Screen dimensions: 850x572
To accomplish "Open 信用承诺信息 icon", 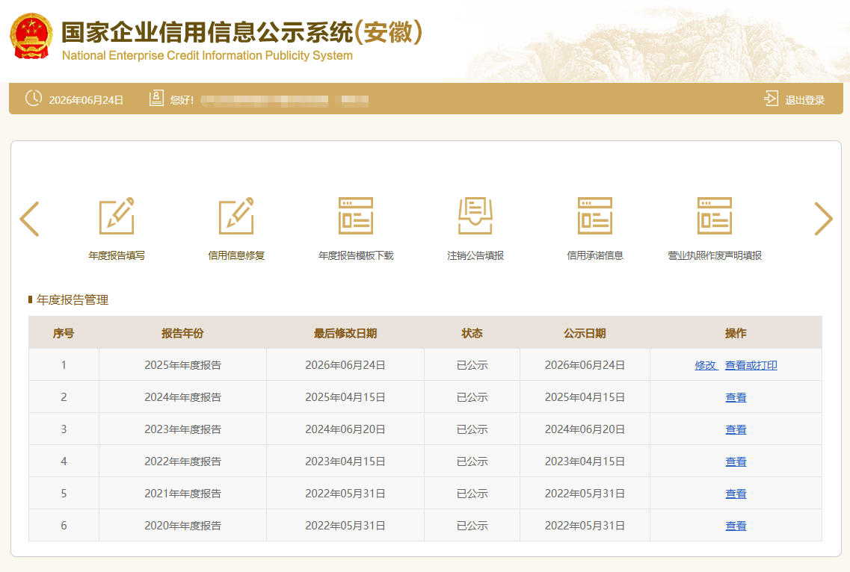I will 594,216.
